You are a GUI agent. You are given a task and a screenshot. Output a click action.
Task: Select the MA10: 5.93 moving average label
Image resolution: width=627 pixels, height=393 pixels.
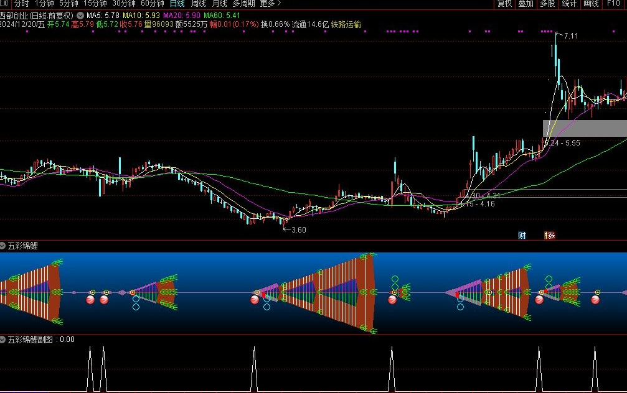(141, 16)
